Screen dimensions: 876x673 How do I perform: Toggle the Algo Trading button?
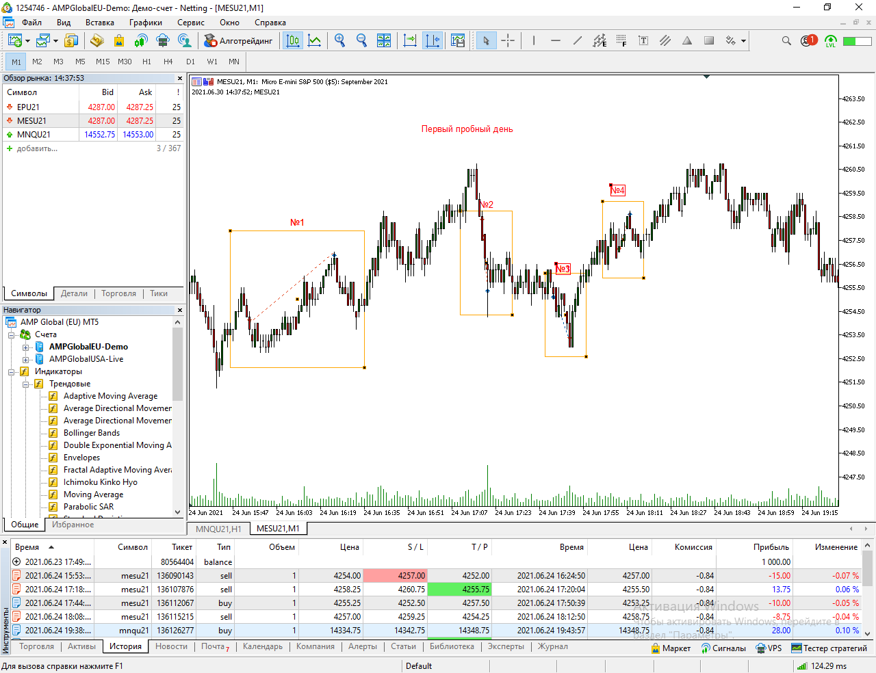point(239,41)
